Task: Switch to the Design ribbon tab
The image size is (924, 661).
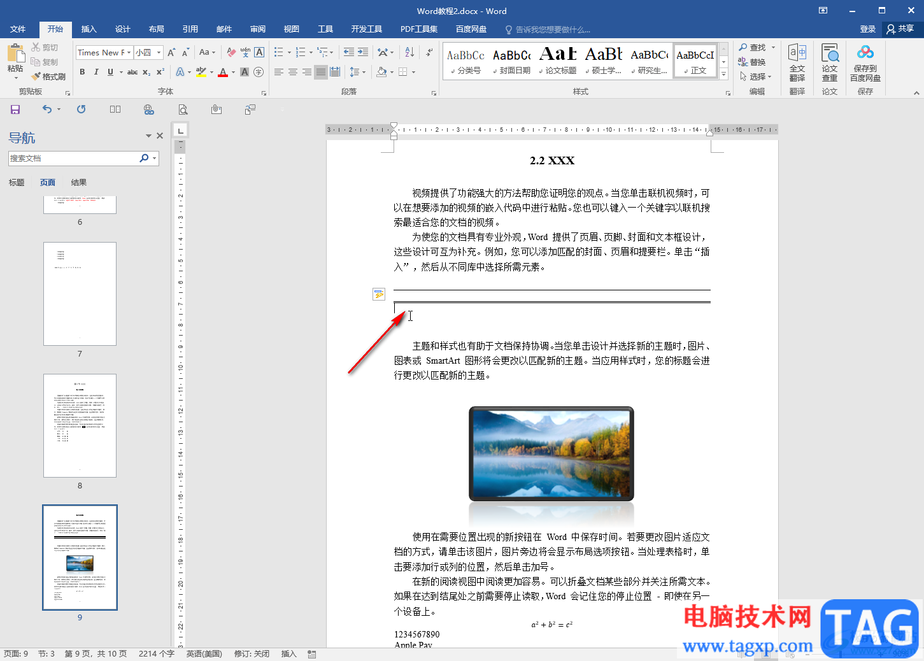Action: click(x=123, y=29)
